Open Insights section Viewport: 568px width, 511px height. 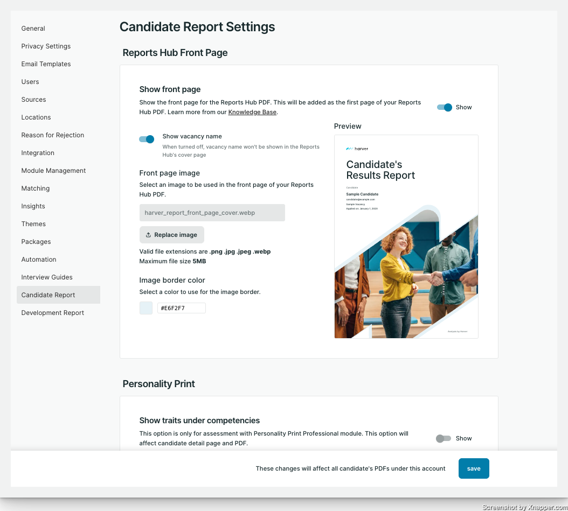(x=33, y=206)
